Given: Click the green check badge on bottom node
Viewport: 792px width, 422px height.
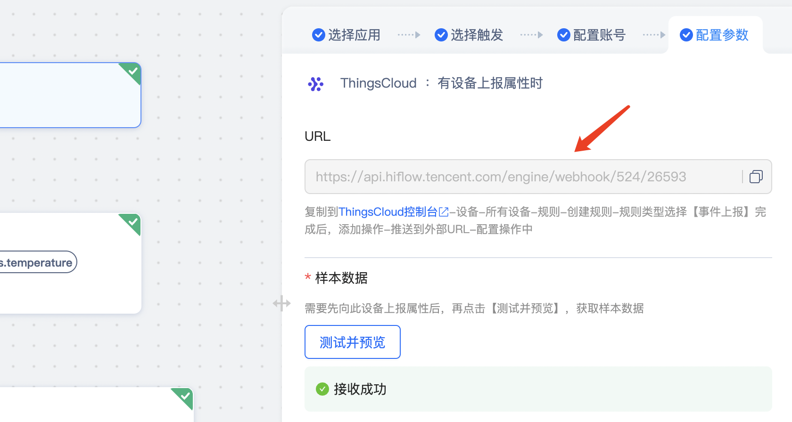Looking at the screenshot, I should tap(184, 397).
